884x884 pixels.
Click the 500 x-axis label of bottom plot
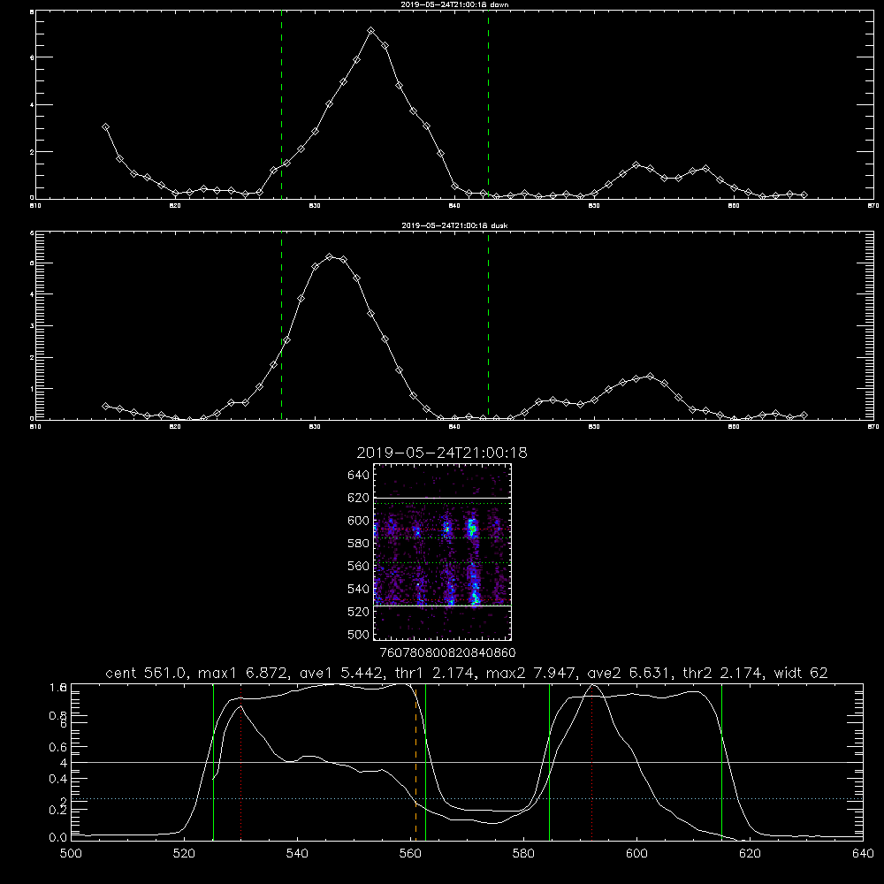(71, 854)
